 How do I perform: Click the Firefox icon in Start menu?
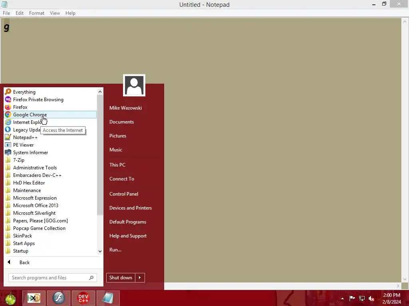pyautogui.click(x=8, y=107)
